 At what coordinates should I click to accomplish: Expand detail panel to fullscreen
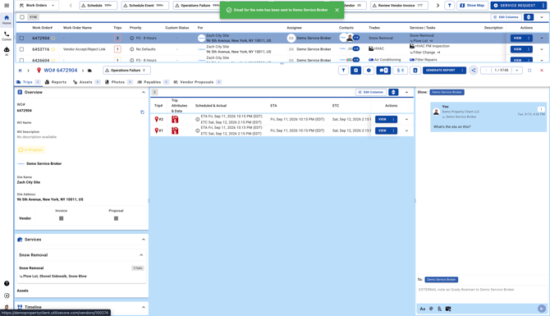(x=529, y=70)
